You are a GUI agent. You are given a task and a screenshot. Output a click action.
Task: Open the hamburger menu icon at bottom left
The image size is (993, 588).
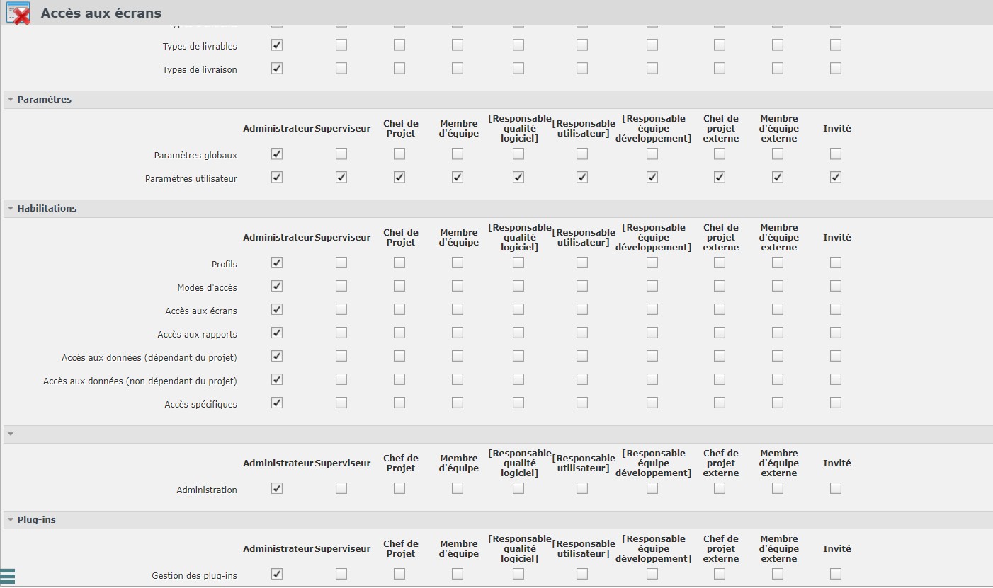(8, 577)
